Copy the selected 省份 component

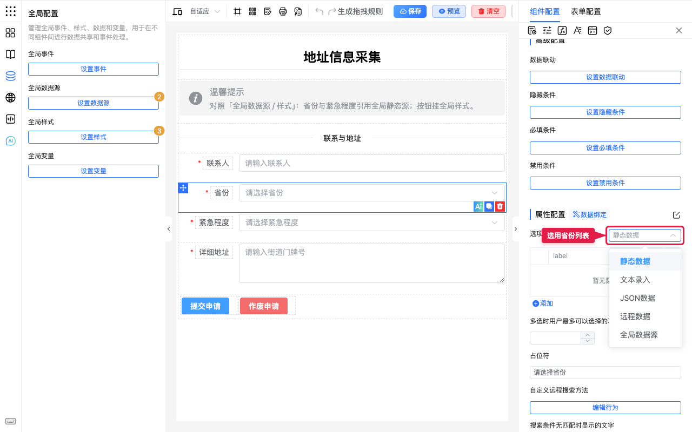click(489, 206)
